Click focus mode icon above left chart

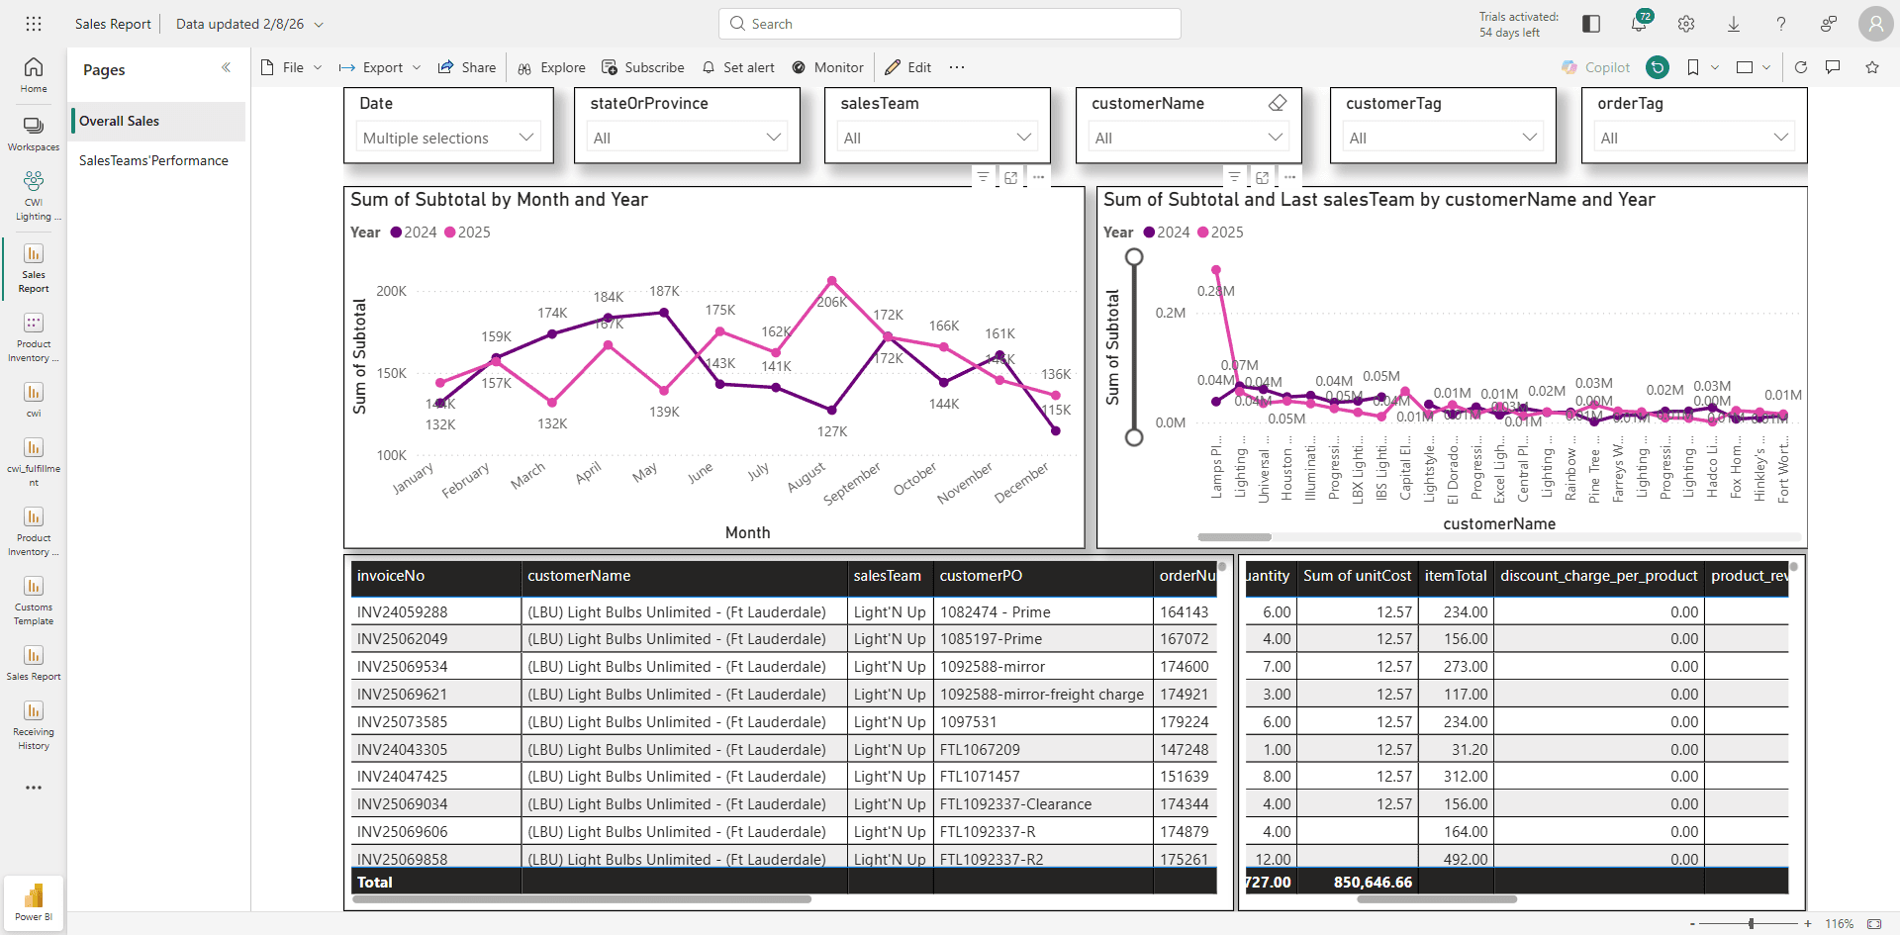coord(1010,177)
